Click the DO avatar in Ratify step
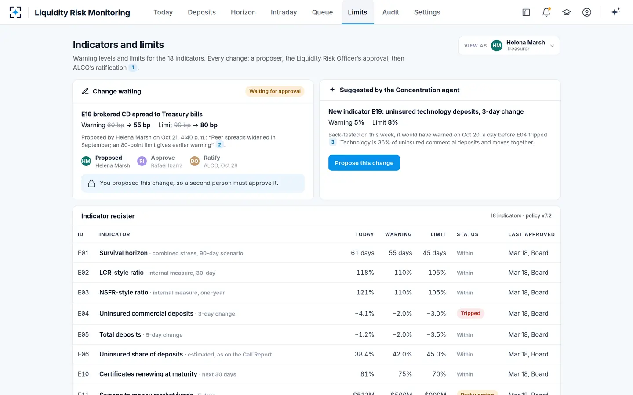 (195, 161)
